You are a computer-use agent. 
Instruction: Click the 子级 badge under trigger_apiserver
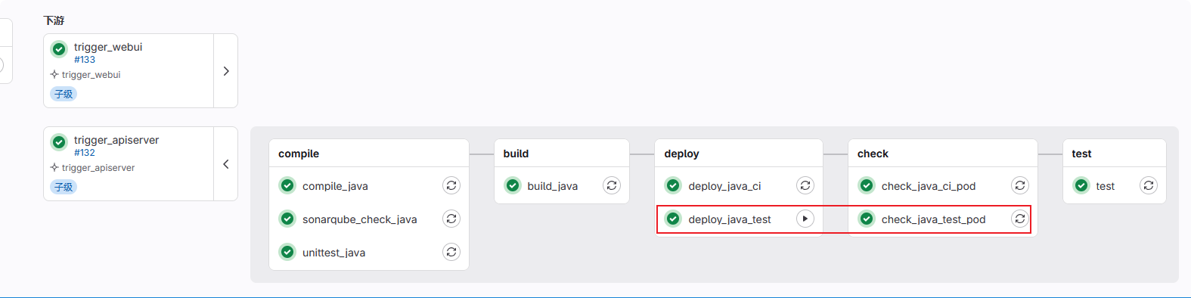tap(64, 187)
